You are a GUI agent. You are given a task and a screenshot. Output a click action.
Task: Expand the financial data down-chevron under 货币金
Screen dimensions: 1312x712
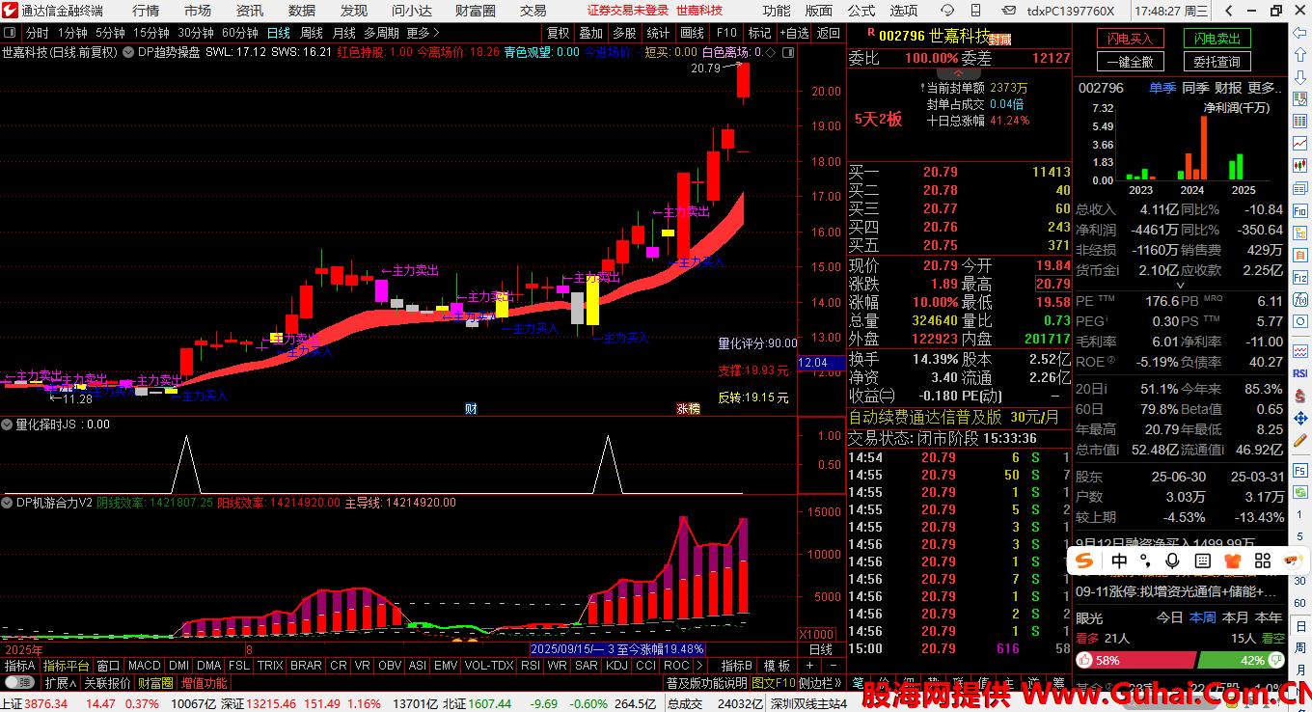[x=1179, y=285]
